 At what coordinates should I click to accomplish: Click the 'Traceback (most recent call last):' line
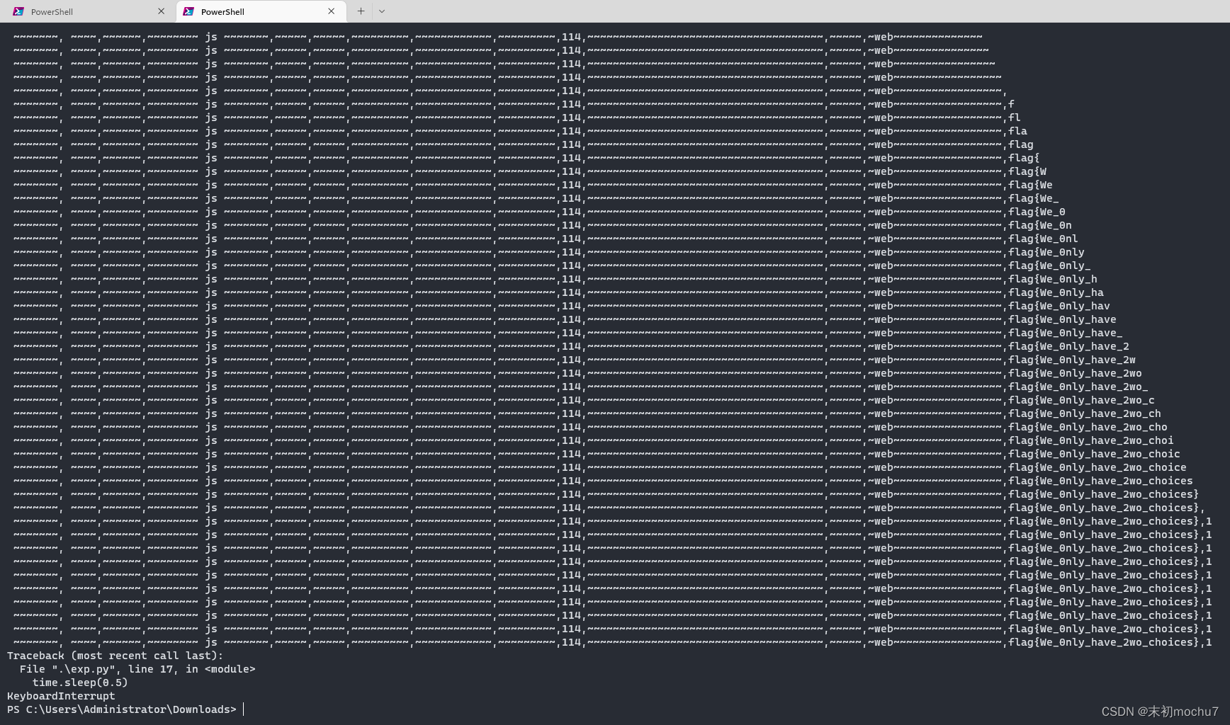(x=115, y=656)
